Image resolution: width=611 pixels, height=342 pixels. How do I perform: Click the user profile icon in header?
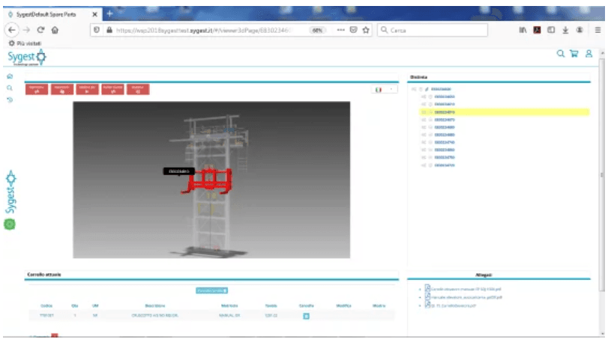pyautogui.click(x=589, y=54)
